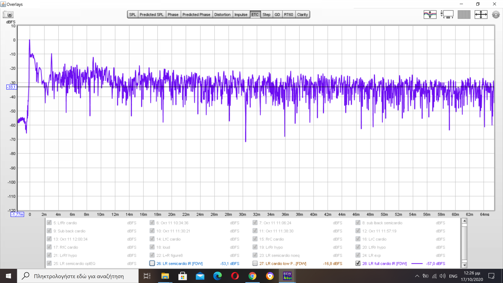
Task: Enable trace 27 LR cardio low checkbox
Action: pyautogui.click(x=255, y=263)
